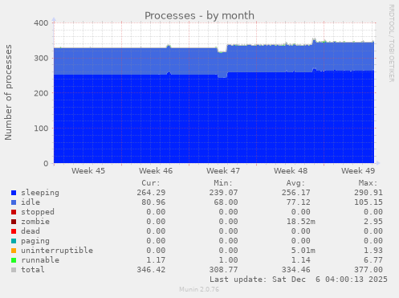
Task: Click idle average value 77.12
Action: coord(298,202)
